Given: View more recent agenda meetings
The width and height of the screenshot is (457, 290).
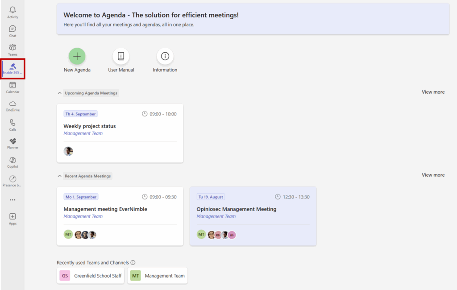Looking at the screenshot, I should click(432, 175).
